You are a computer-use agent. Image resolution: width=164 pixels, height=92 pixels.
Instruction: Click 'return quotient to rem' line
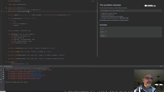click(x=18, y=43)
